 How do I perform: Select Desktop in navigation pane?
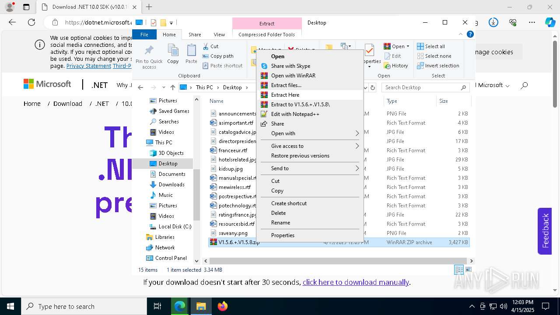pos(168,164)
